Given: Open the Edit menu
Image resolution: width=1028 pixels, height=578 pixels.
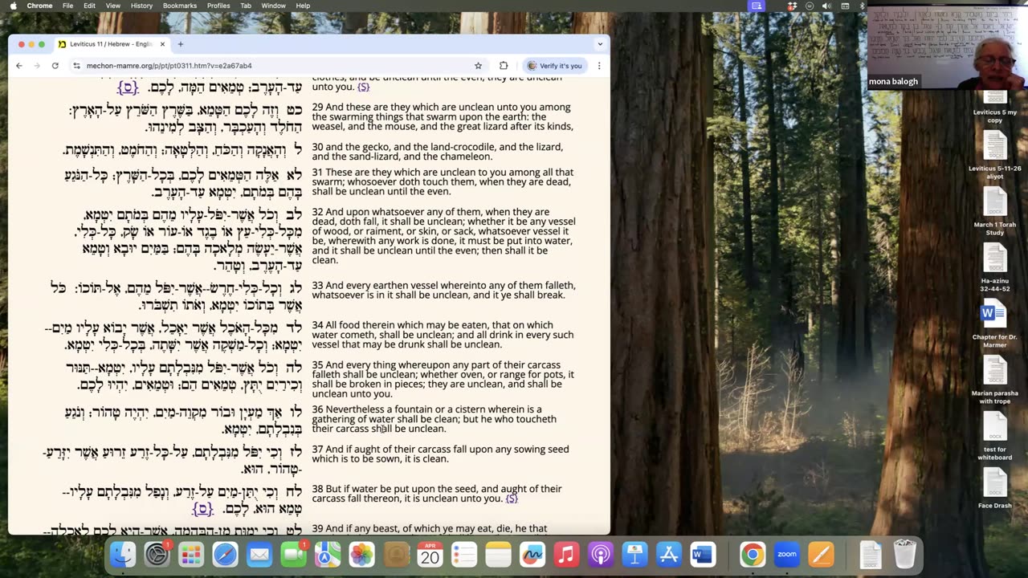Looking at the screenshot, I should tap(89, 6).
